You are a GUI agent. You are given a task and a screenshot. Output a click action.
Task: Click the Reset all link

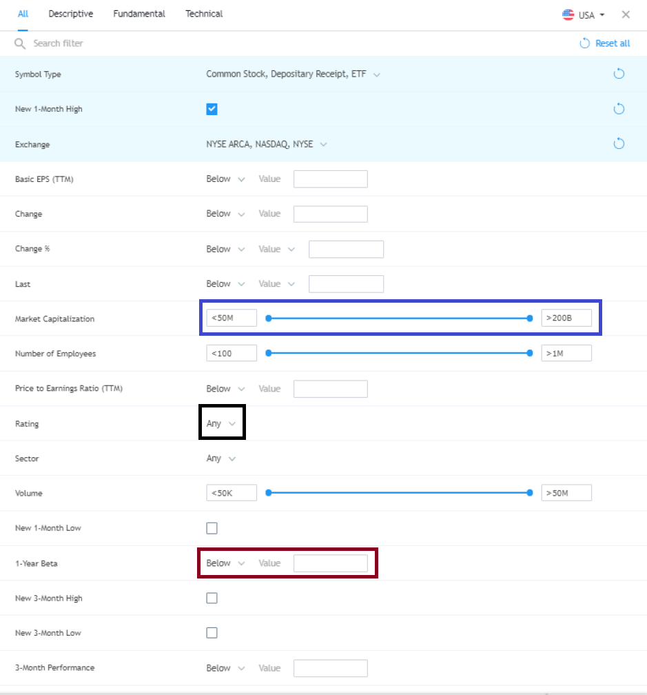pyautogui.click(x=613, y=43)
